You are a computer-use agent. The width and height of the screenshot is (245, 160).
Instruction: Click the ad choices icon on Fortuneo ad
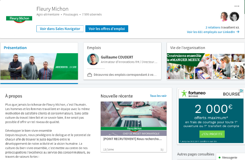[x=242, y=91]
